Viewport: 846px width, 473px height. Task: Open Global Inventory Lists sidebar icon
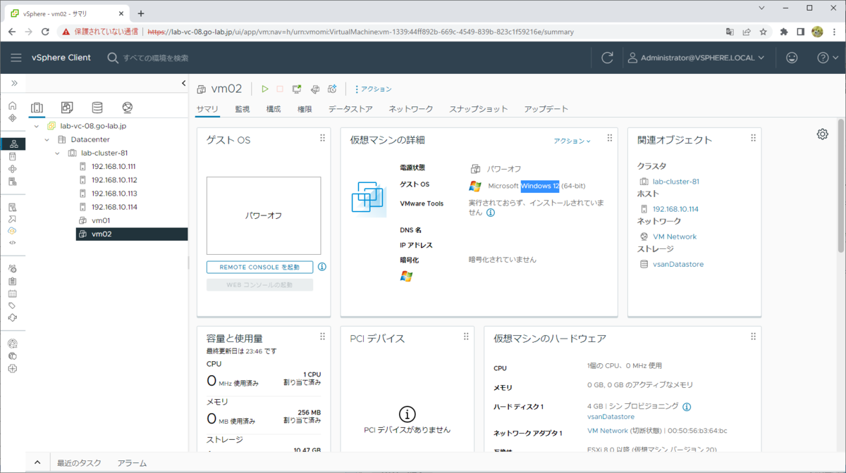(13, 182)
